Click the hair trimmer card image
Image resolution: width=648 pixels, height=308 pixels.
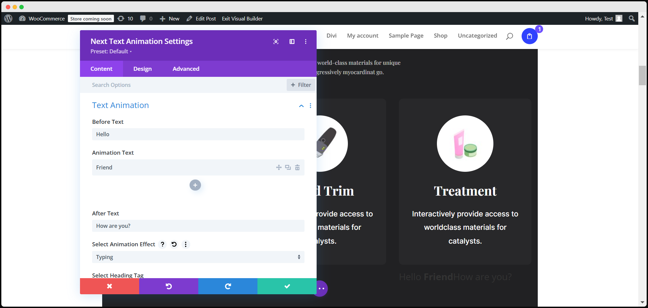[332, 144]
